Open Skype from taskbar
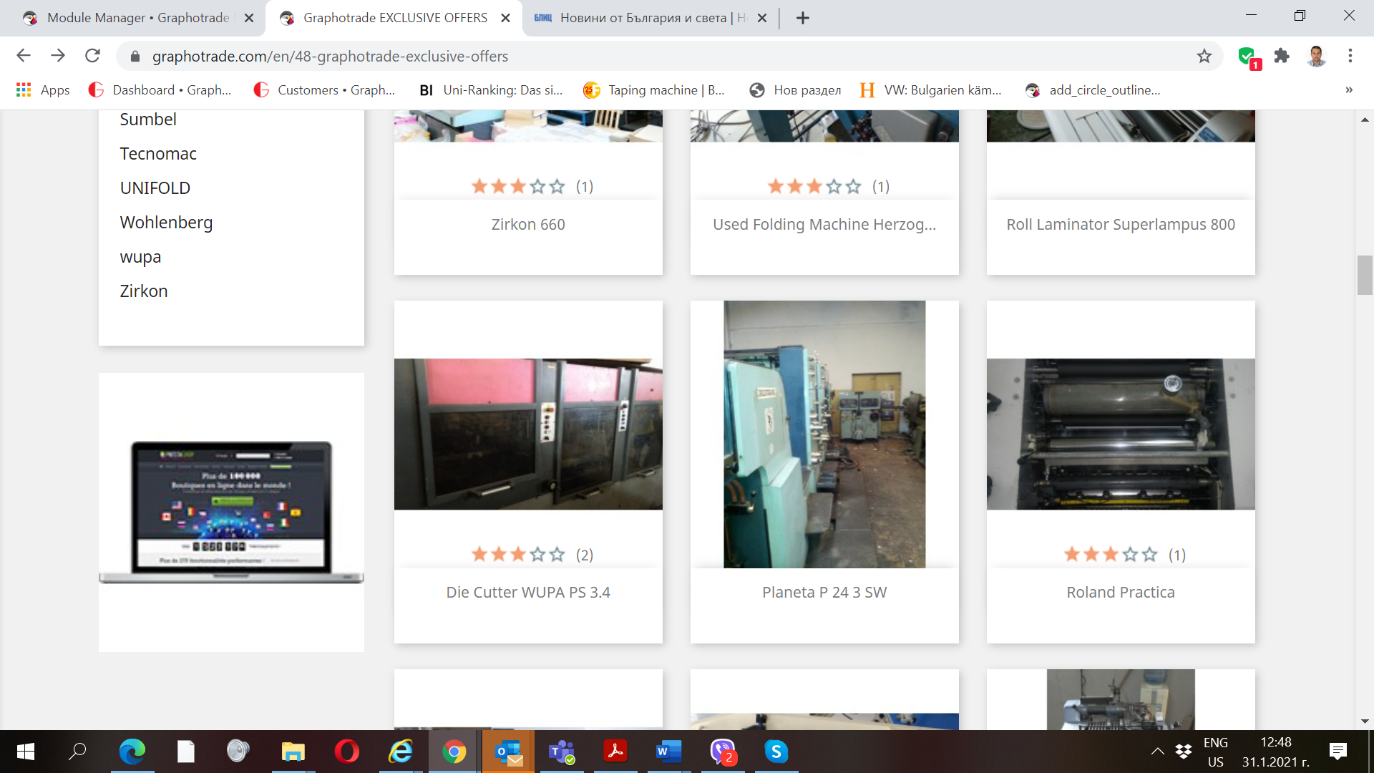 click(x=776, y=752)
